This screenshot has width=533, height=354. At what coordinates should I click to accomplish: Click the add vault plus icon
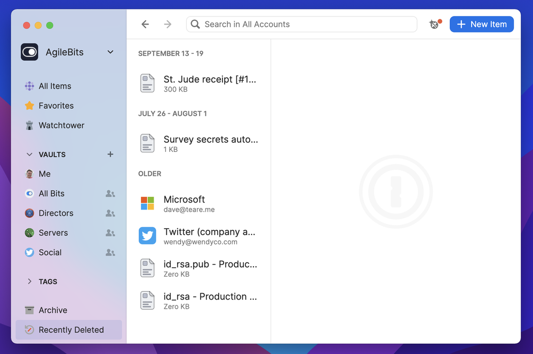[110, 154]
